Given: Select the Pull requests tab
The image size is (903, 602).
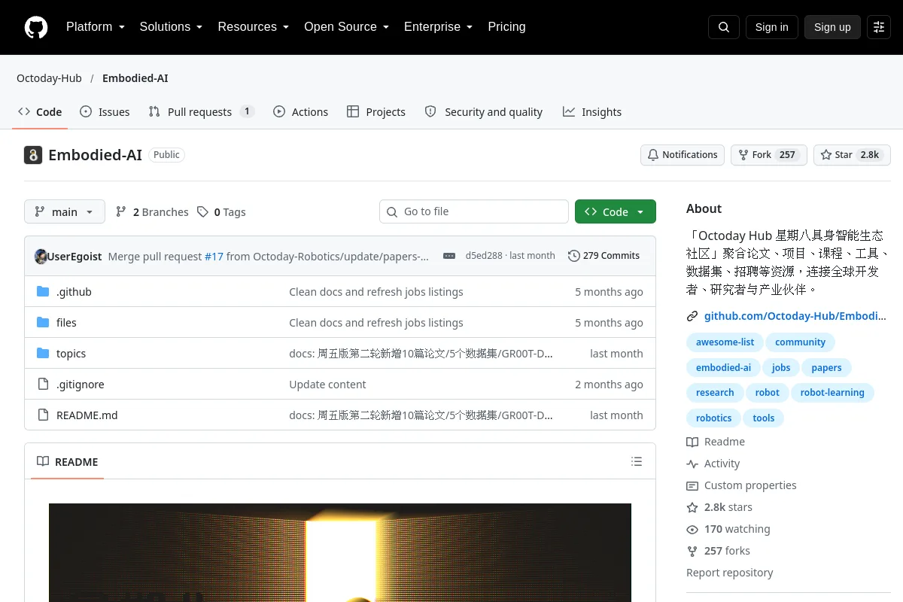Looking at the screenshot, I should point(201,112).
